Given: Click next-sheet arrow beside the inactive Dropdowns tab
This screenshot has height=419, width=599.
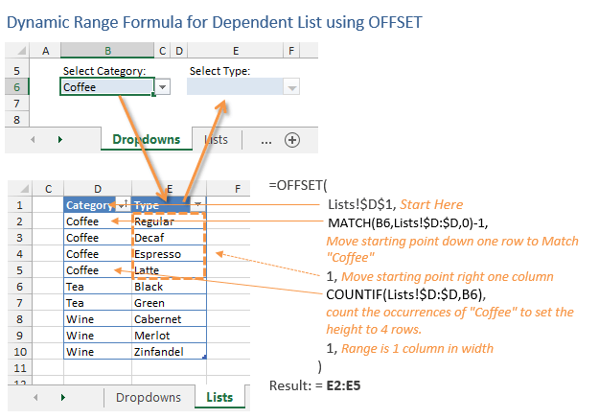Looking at the screenshot, I should point(59,397).
